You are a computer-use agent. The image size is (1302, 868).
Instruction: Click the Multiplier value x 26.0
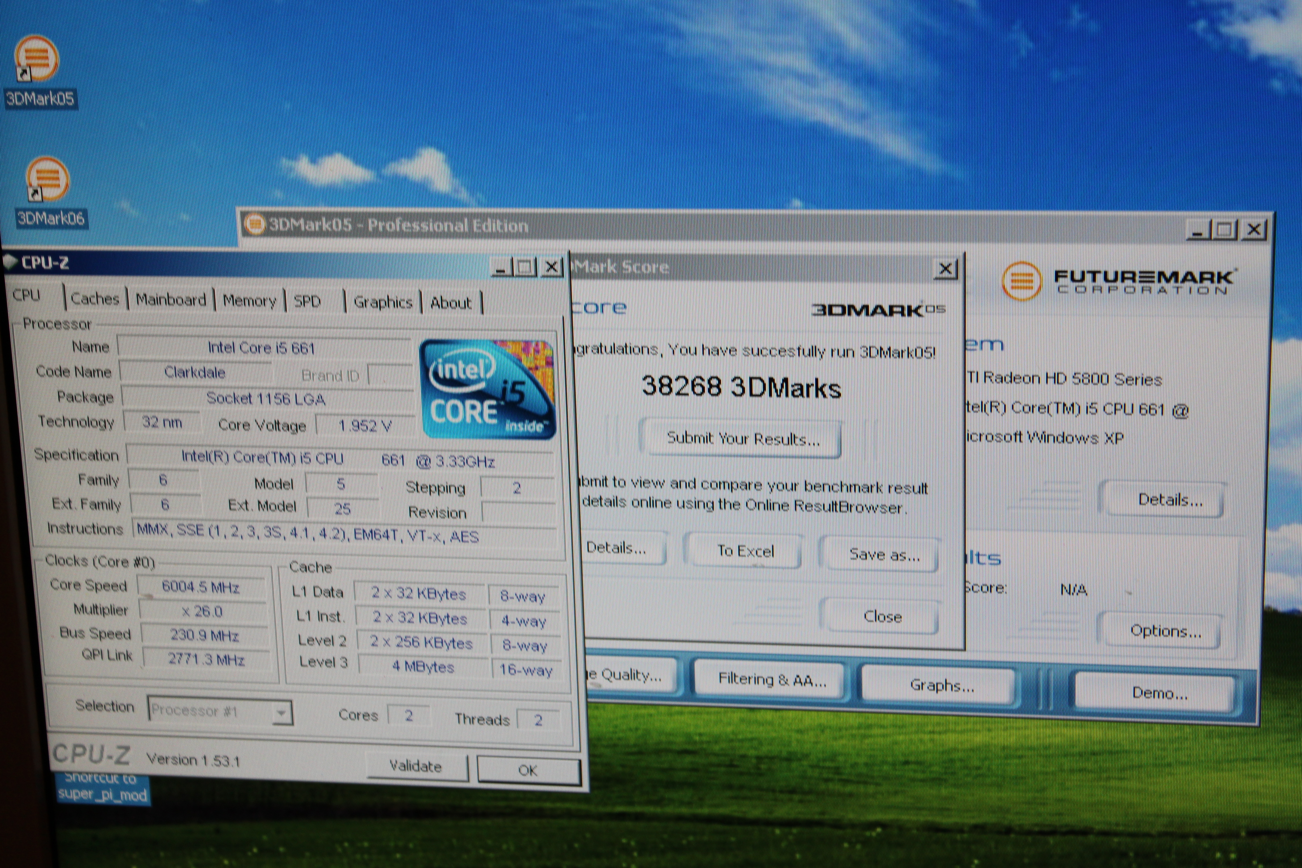pos(202,611)
